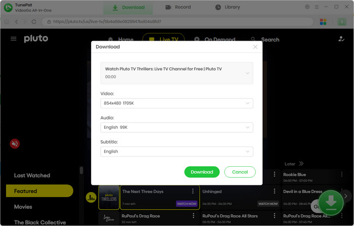
Task: Select the Devil in a Blue Dress program
Action: tap(302, 192)
